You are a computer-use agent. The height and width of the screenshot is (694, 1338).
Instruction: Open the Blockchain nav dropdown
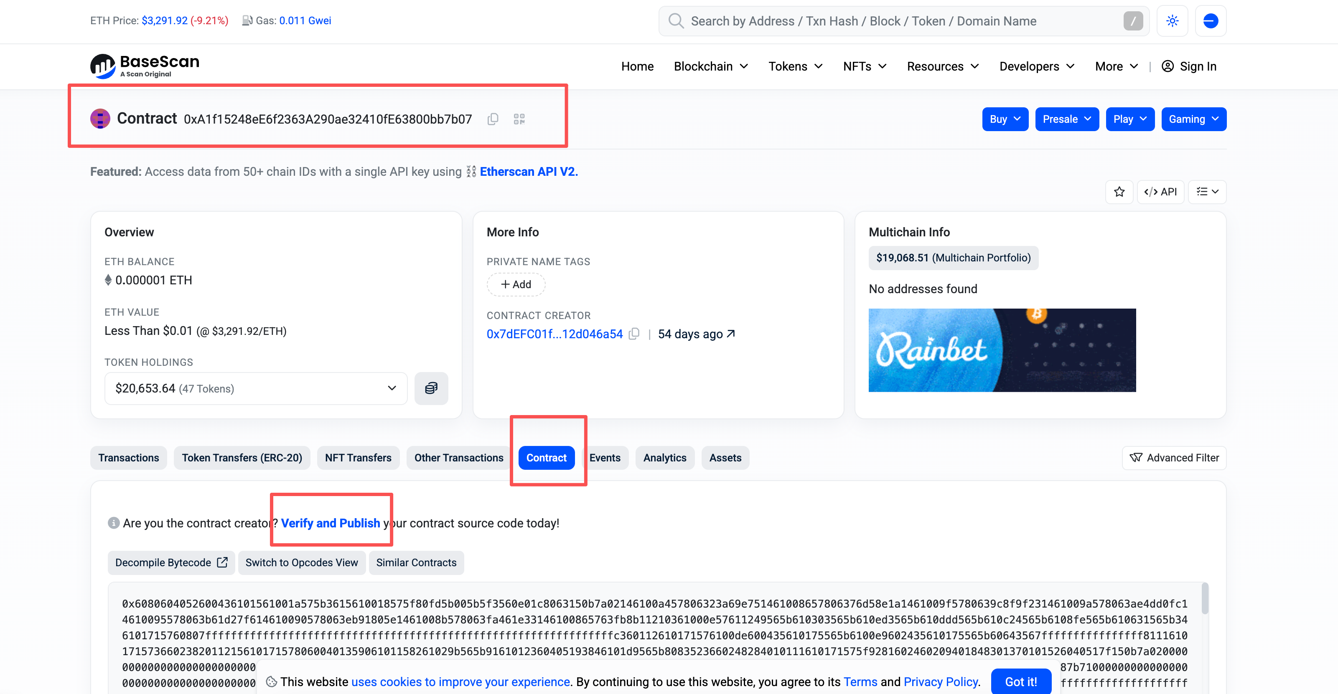[x=710, y=66]
